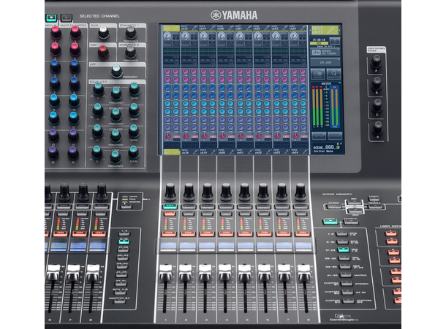Toggle the lit SEL key on Centralogic channel 1
The height and width of the screenshot is (329, 446).
tap(170, 206)
